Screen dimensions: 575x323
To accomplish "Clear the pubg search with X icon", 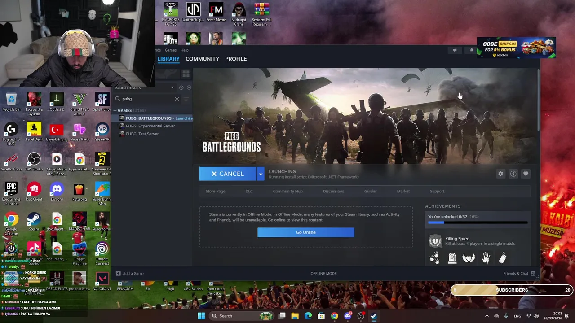I will pyautogui.click(x=177, y=99).
